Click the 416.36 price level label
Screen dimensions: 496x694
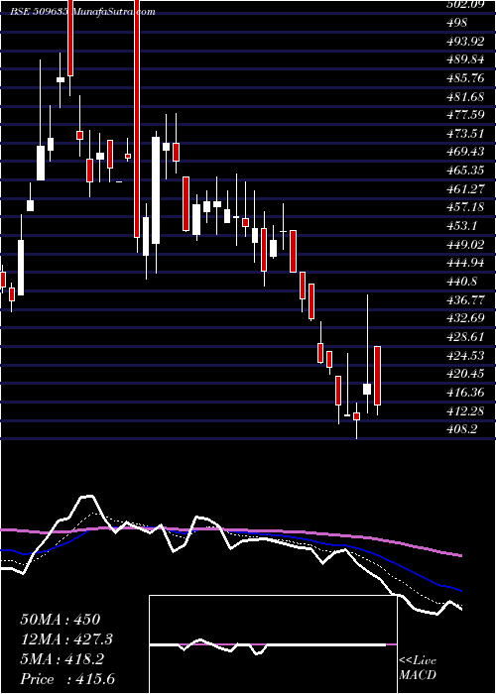click(x=465, y=393)
